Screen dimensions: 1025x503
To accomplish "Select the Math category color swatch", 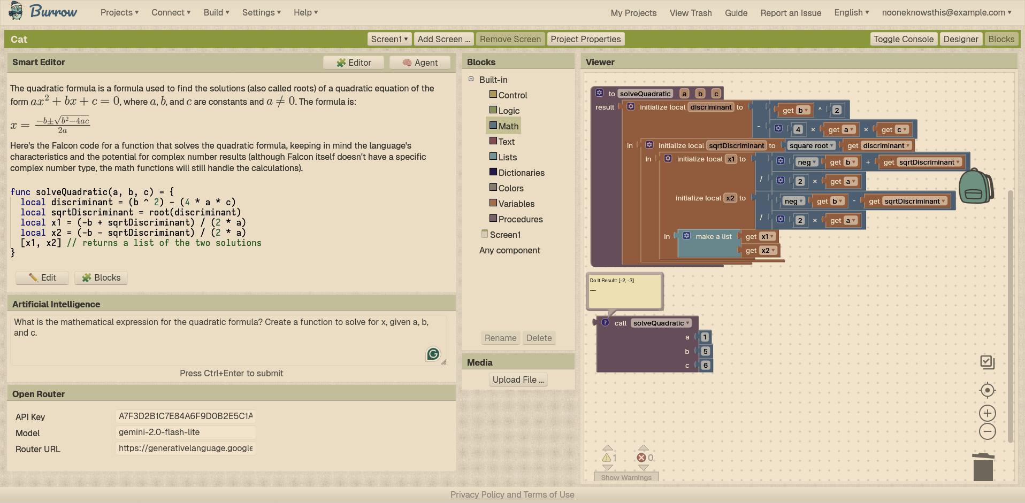I will point(493,126).
